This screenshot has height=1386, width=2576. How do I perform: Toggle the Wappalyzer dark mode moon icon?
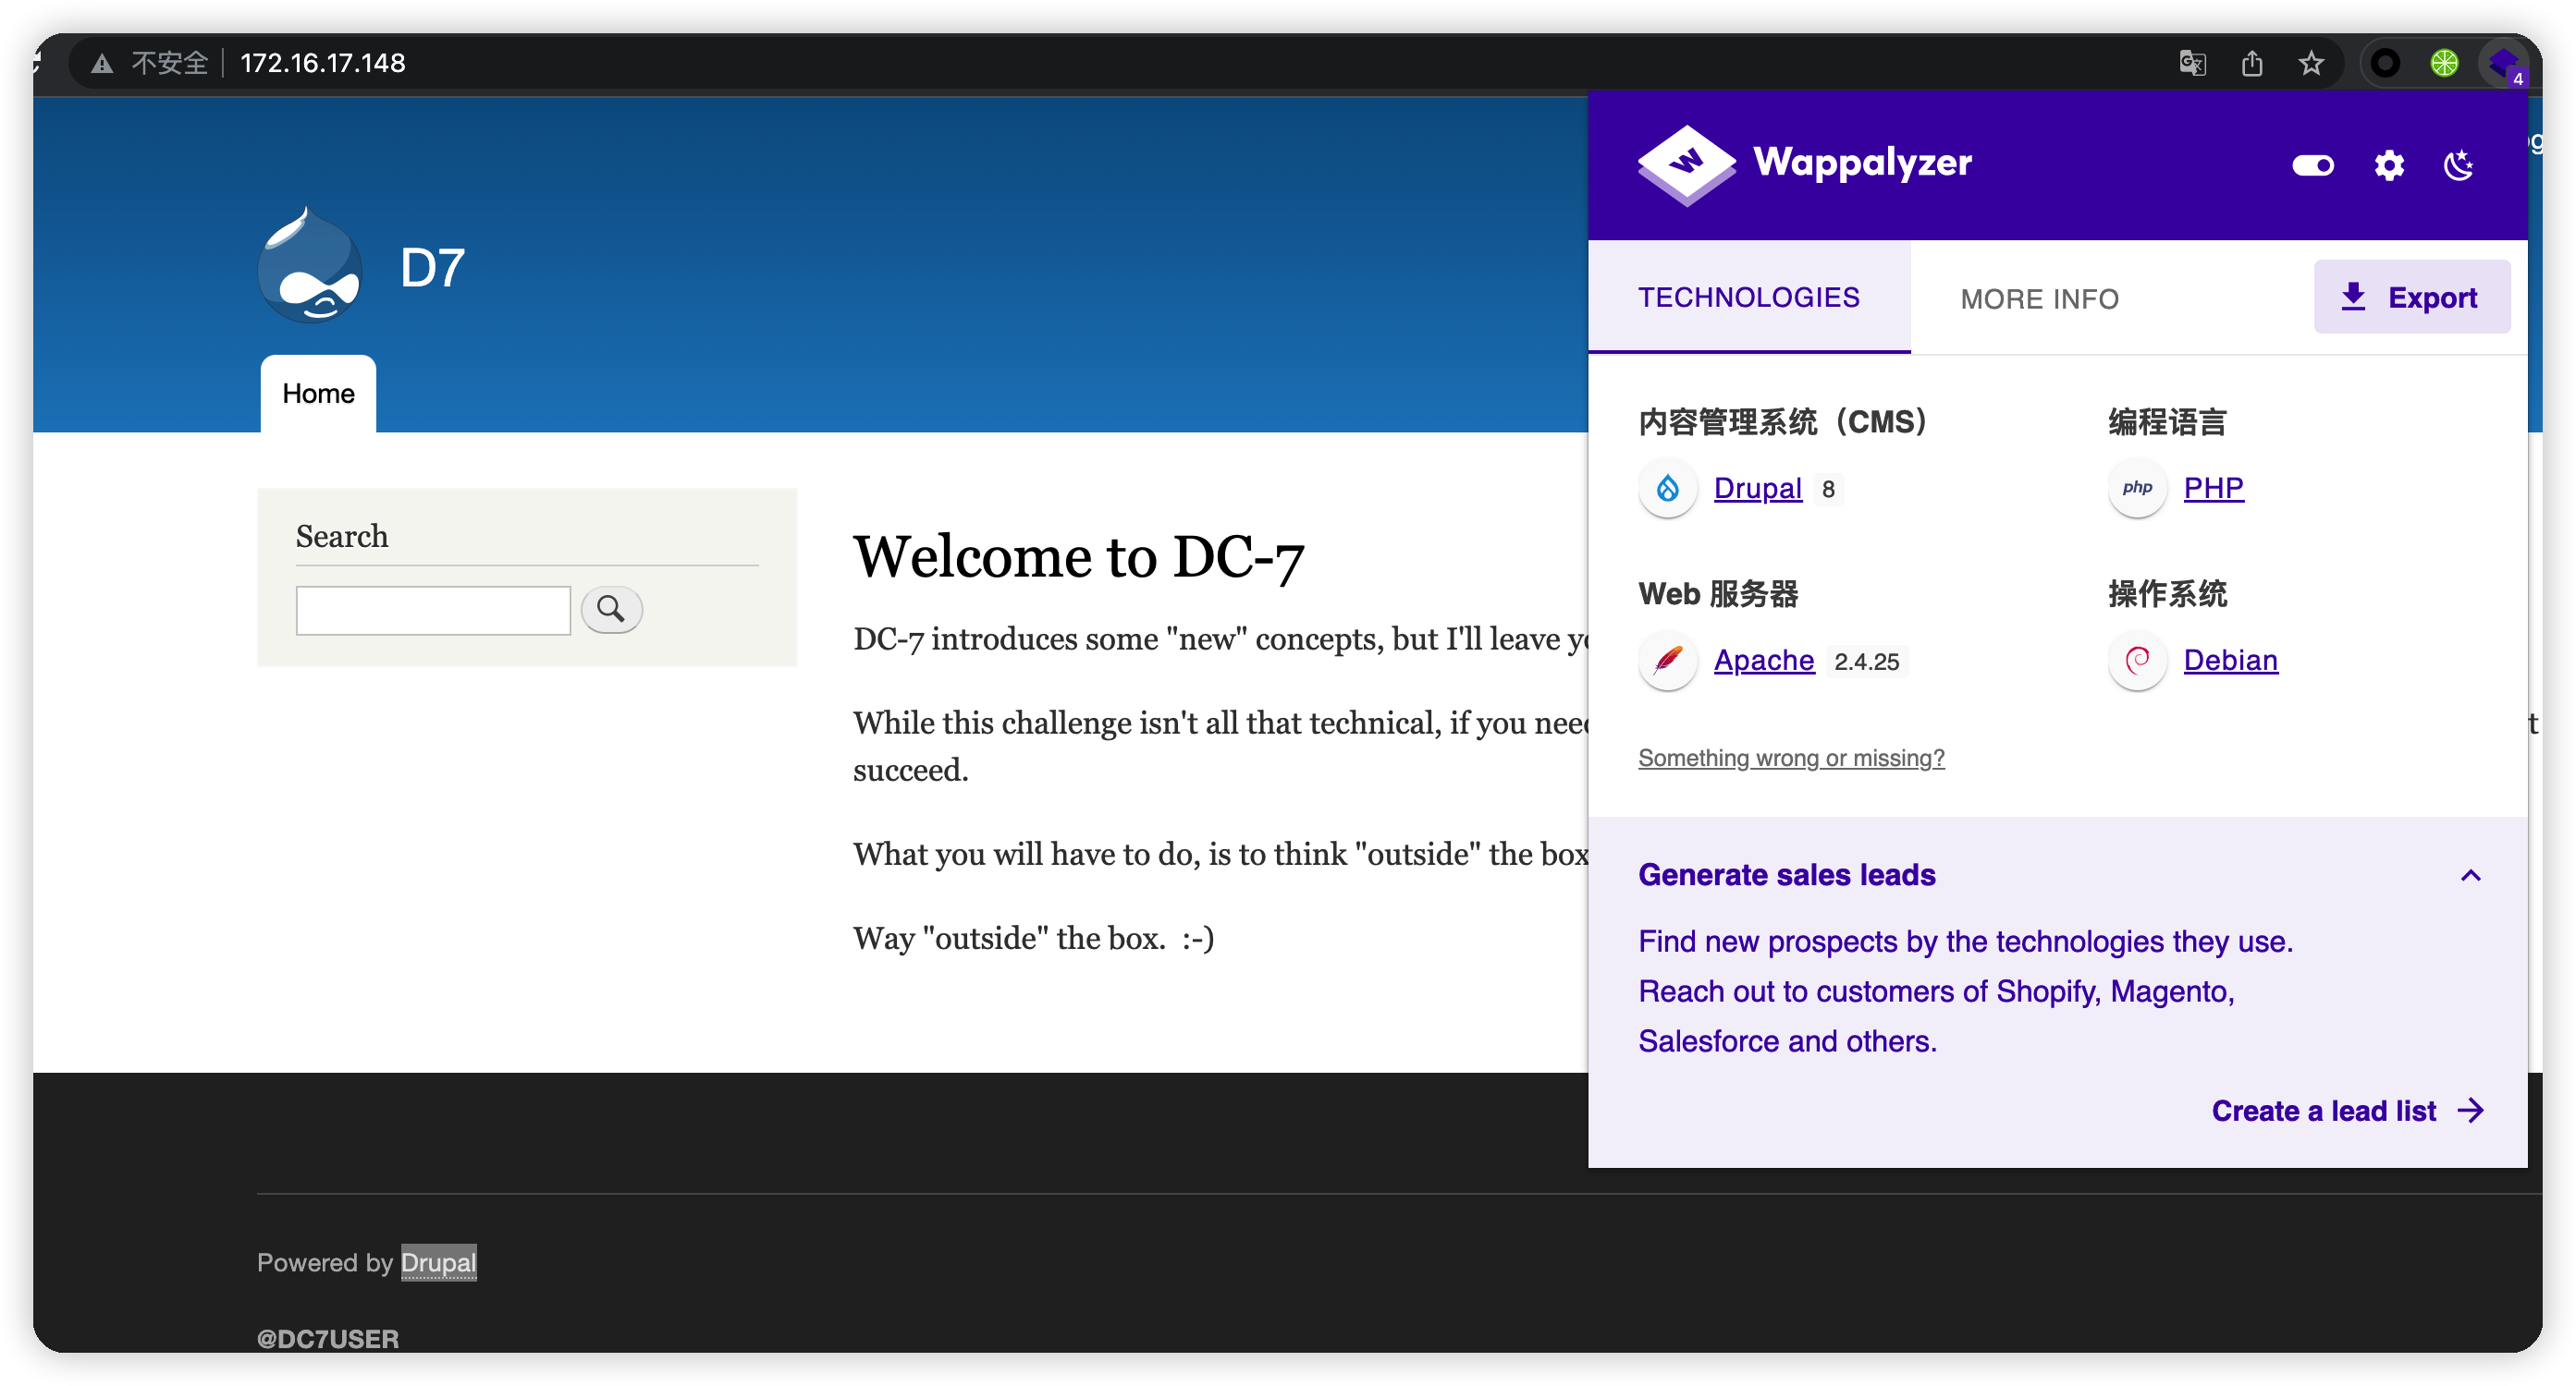[x=2458, y=164]
